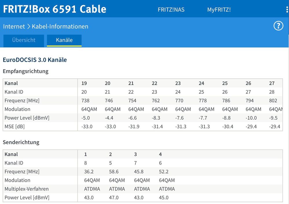Click downstream power level -10.0
This screenshot has width=289, height=204.
[x=251, y=118]
